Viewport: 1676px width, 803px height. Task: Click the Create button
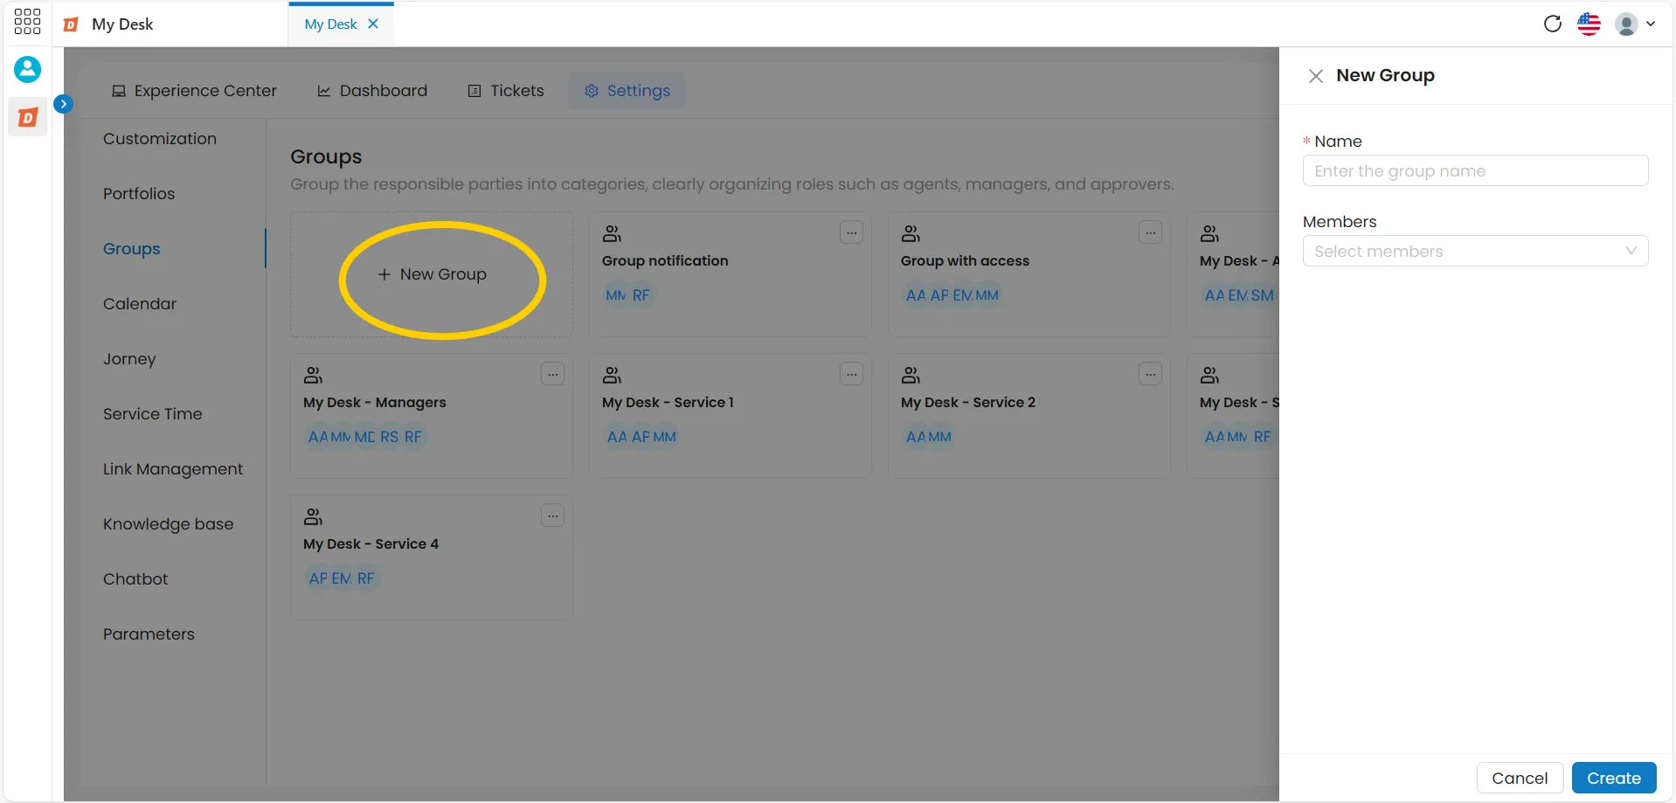[1613, 779]
